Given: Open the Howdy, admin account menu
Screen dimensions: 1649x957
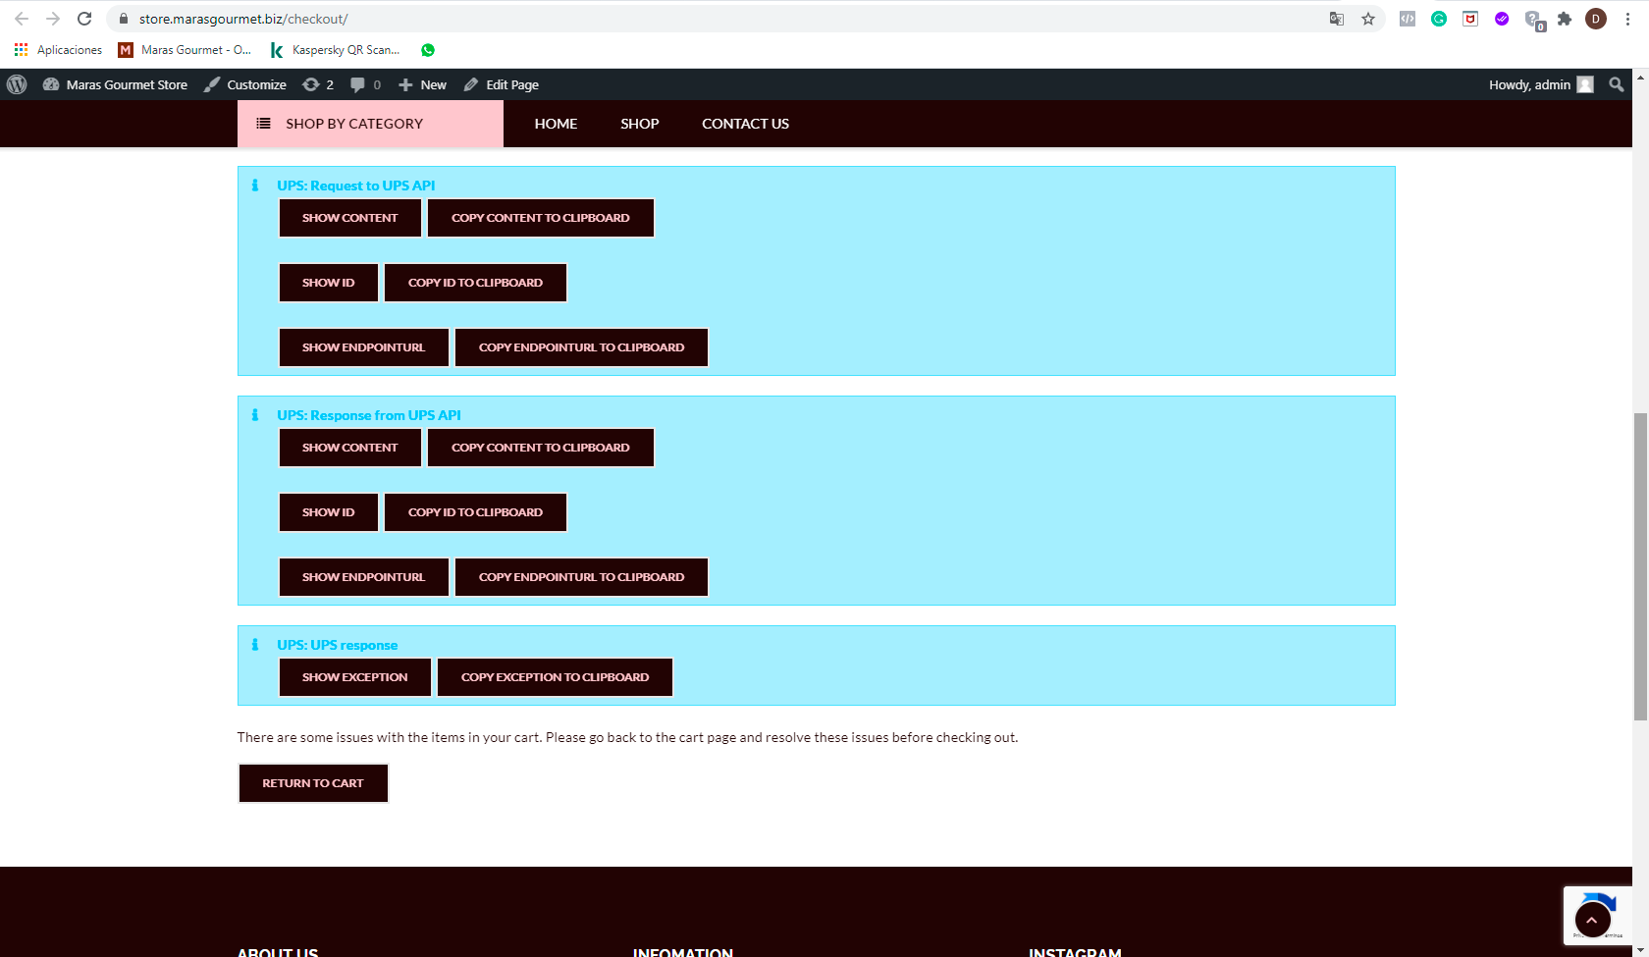Looking at the screenshot, I should click(x=1541, y=84).
